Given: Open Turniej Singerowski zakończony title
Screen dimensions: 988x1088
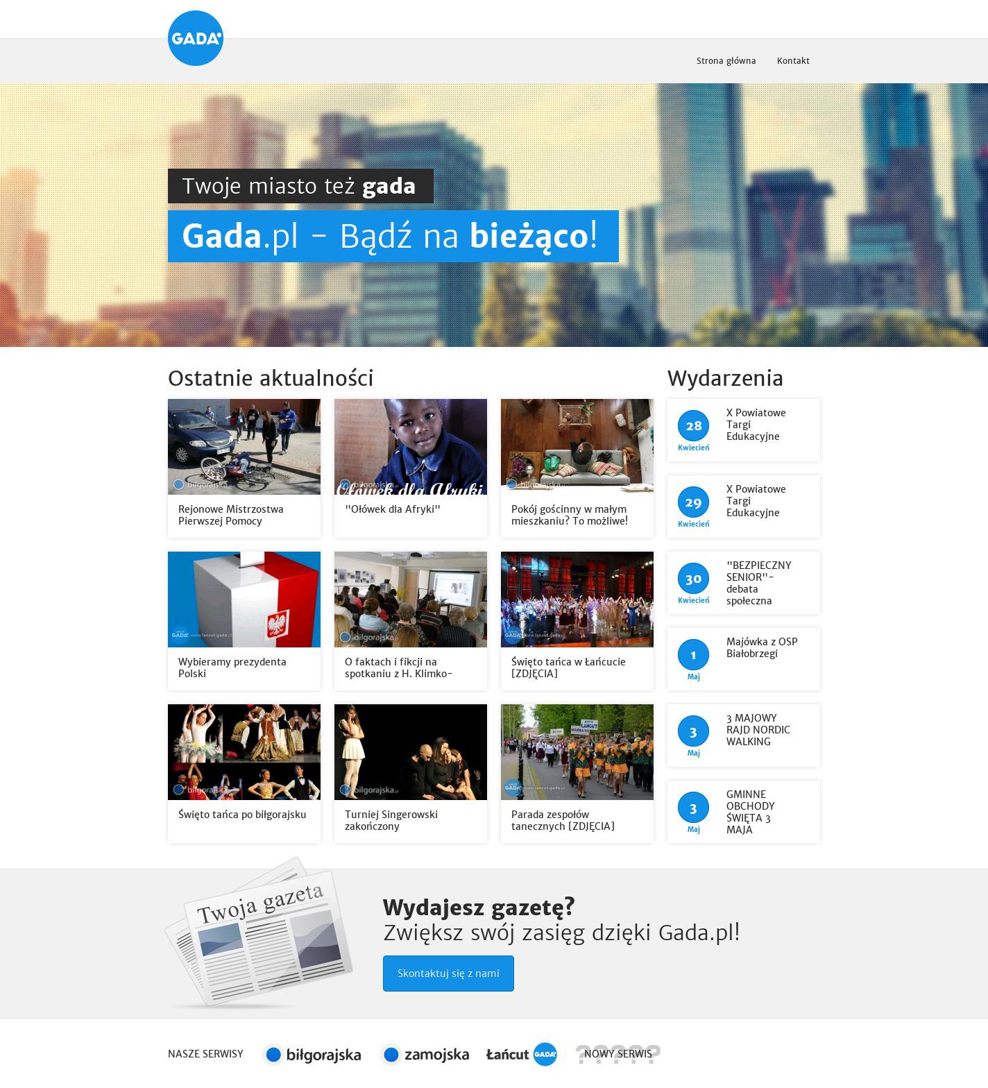Looking at the screenshot, I should click(x=391, y=820).
